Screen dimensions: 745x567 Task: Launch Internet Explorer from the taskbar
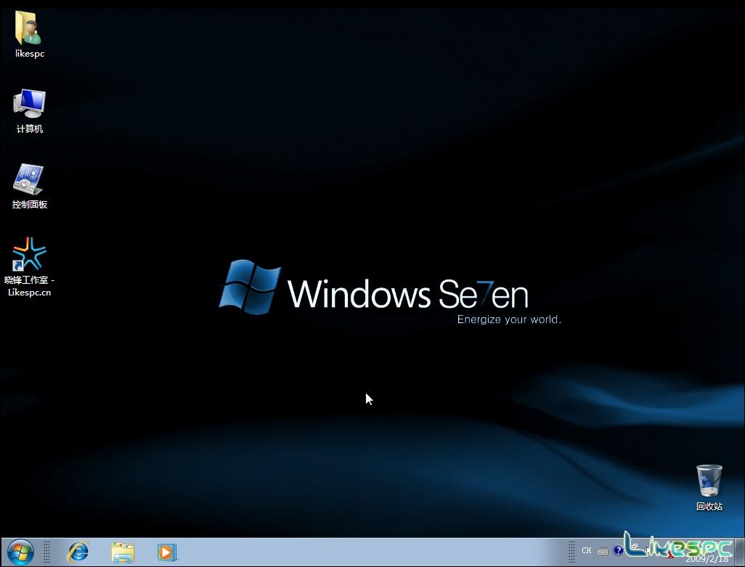[77, 552]
